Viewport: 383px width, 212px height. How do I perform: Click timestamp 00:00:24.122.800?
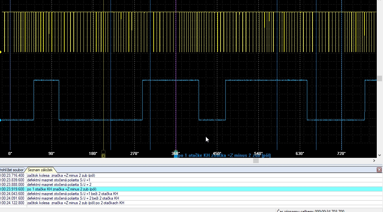12,203
